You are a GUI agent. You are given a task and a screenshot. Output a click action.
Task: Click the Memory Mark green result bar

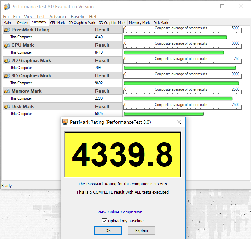click(x=178, y=98)
